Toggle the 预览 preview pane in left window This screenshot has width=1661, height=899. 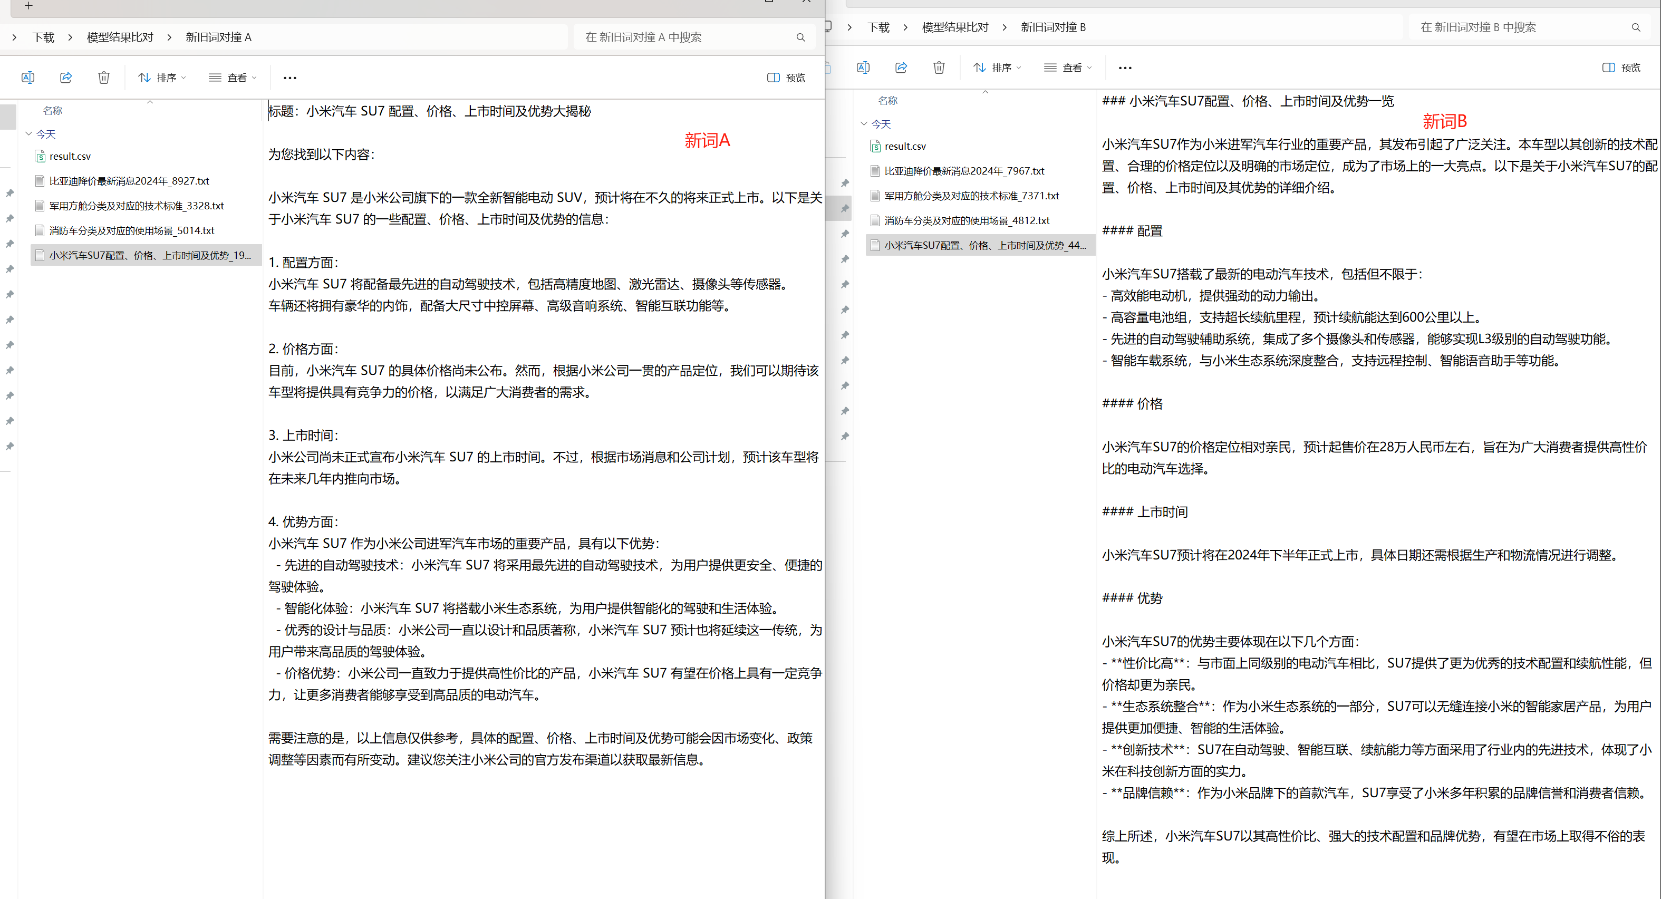[785, 78]
